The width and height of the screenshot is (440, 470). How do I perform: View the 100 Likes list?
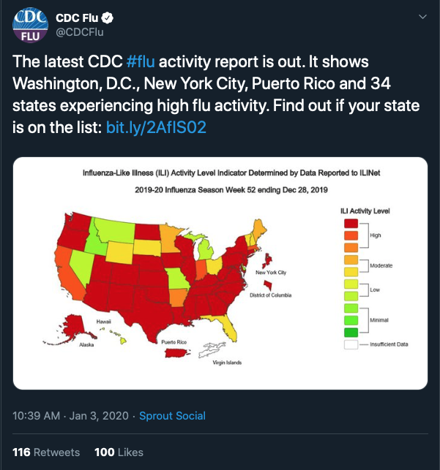[x=119, y=452]
